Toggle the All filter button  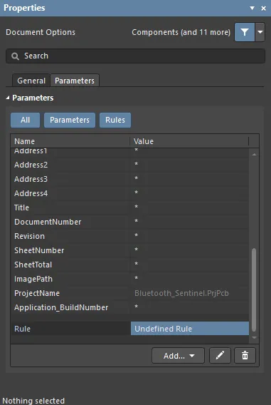(25, 120)
